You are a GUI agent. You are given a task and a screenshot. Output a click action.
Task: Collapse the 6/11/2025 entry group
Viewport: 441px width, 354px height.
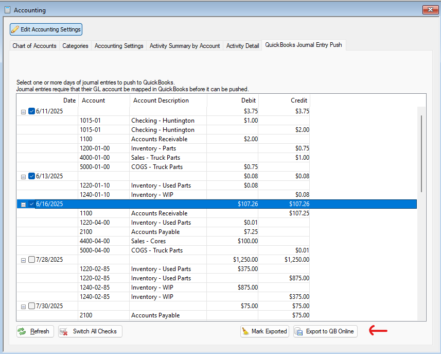[23, 112]
